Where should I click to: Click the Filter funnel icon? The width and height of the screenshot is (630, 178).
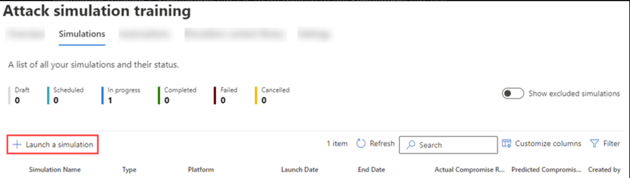pyautogui.click(x=594, y=144)
